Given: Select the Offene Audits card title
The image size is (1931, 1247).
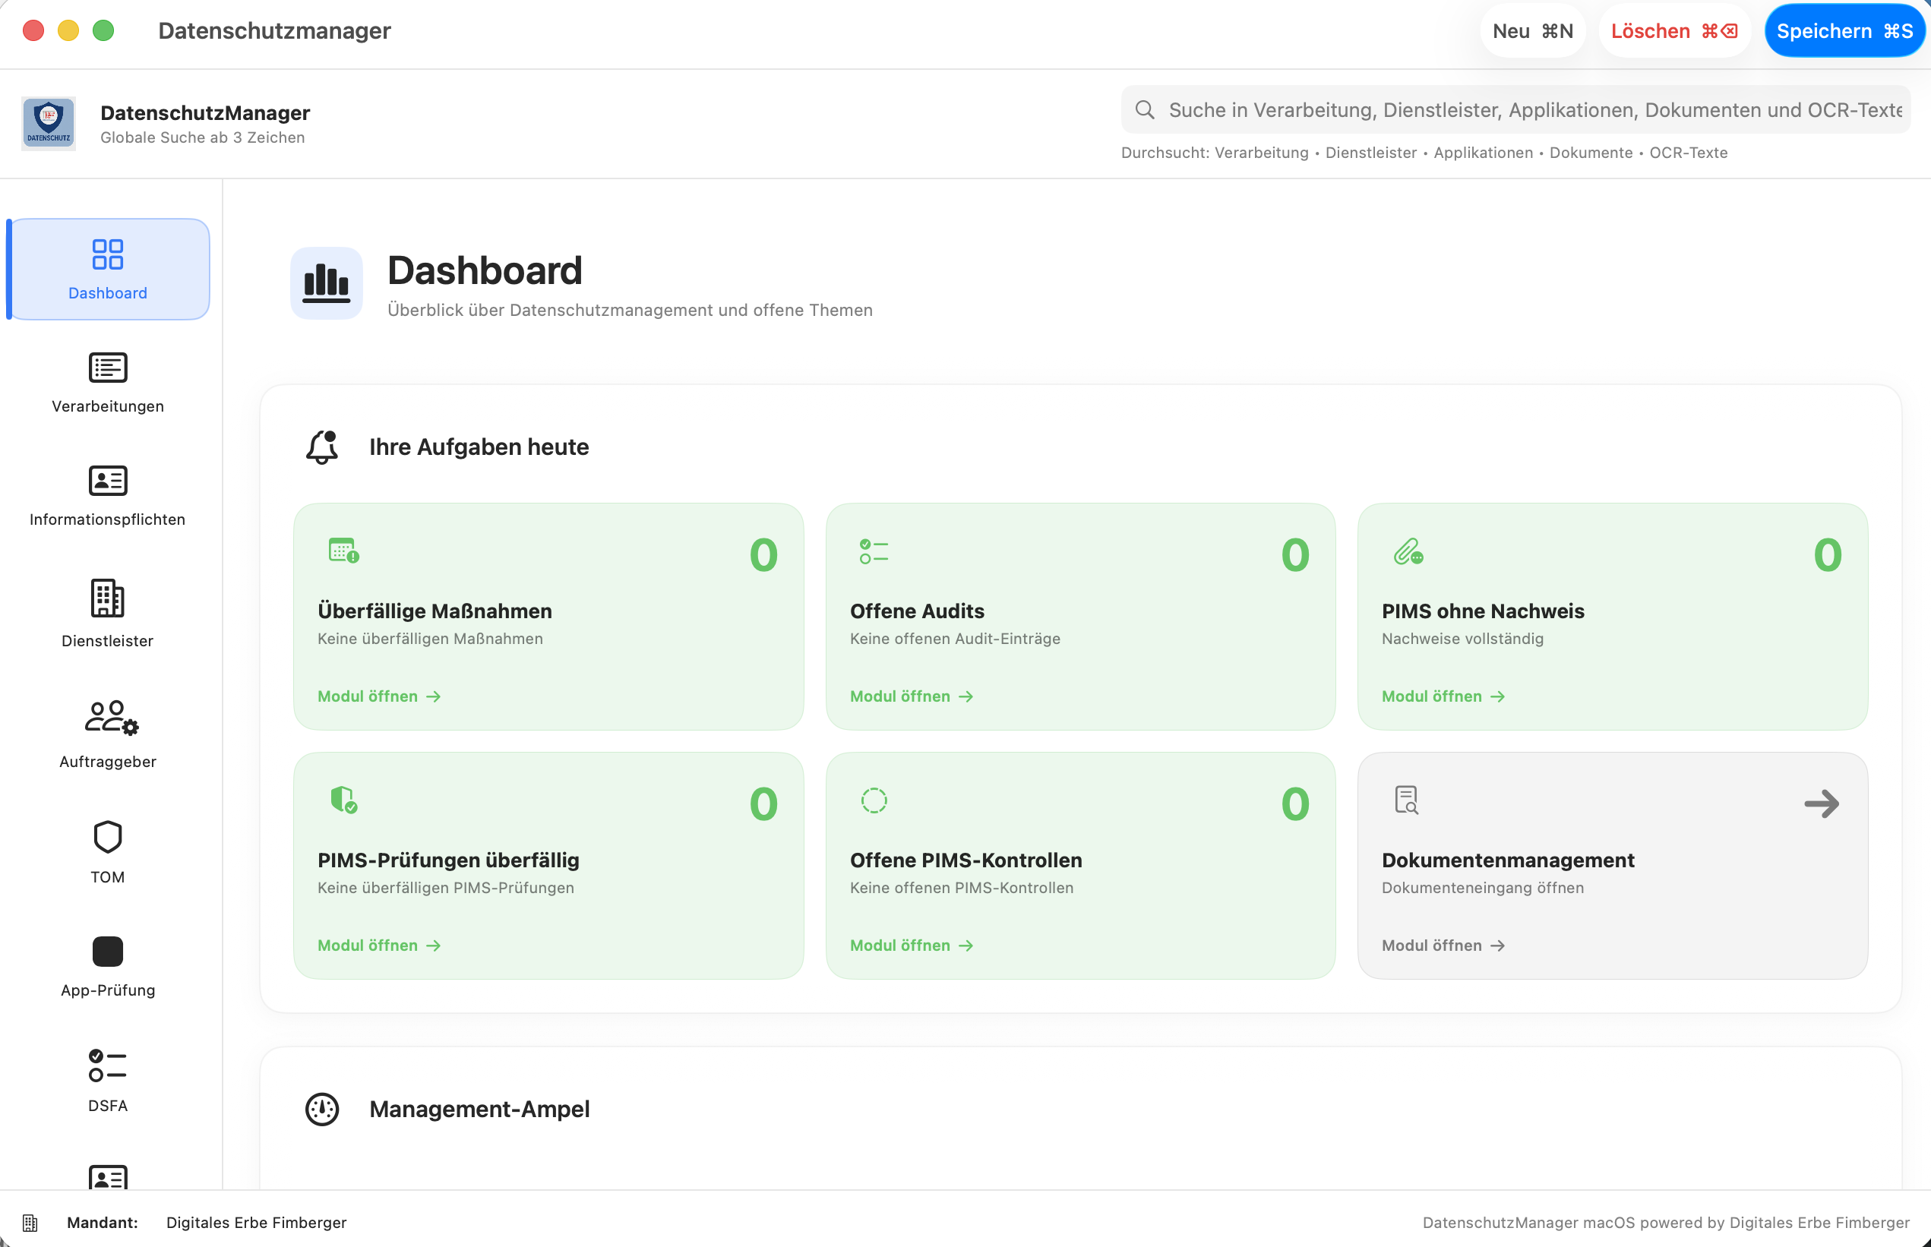Looking at the screenshot, I should pos(917,611).
